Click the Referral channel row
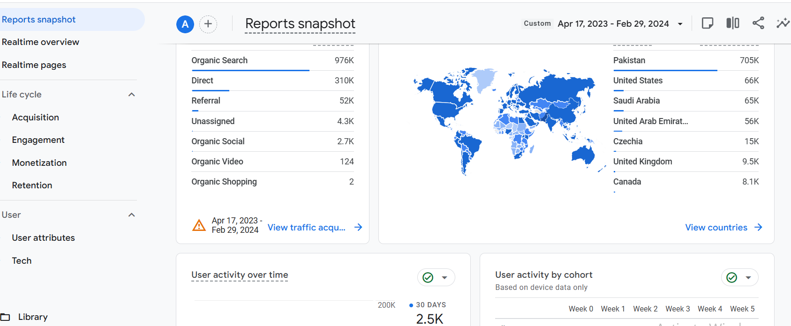 (272, 101)
